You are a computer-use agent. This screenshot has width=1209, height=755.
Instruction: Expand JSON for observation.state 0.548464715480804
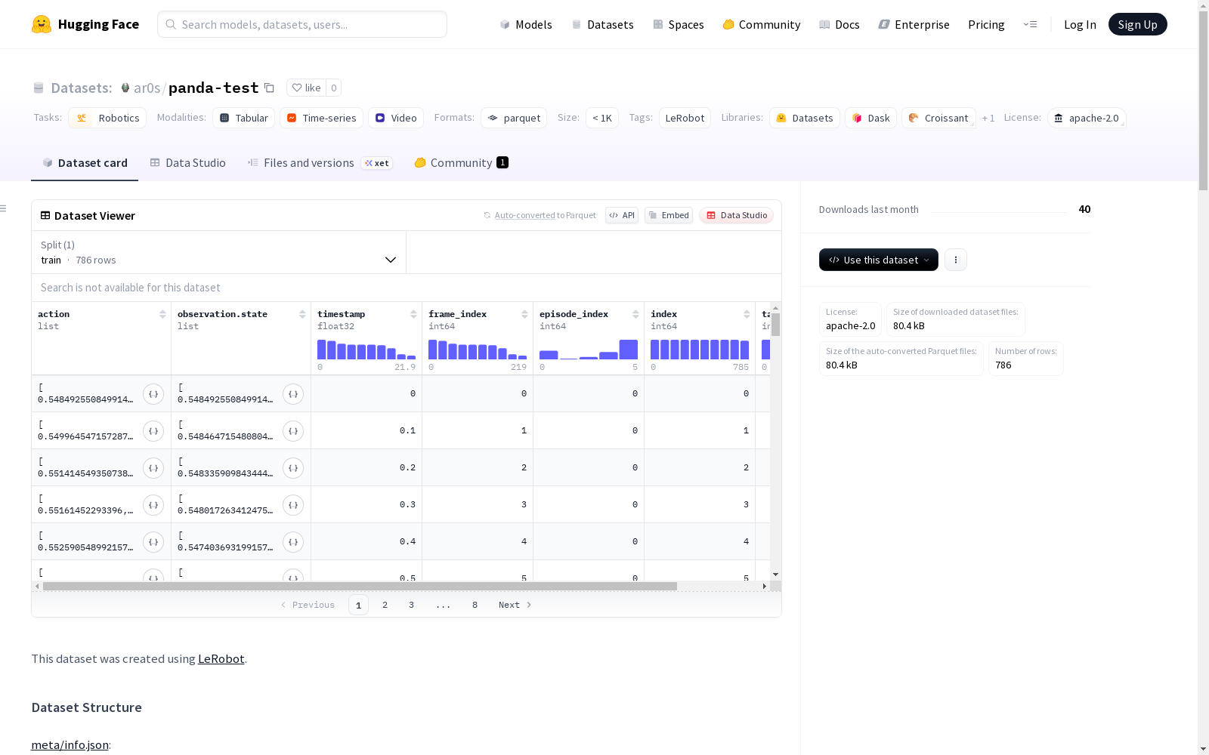point(293,431)
